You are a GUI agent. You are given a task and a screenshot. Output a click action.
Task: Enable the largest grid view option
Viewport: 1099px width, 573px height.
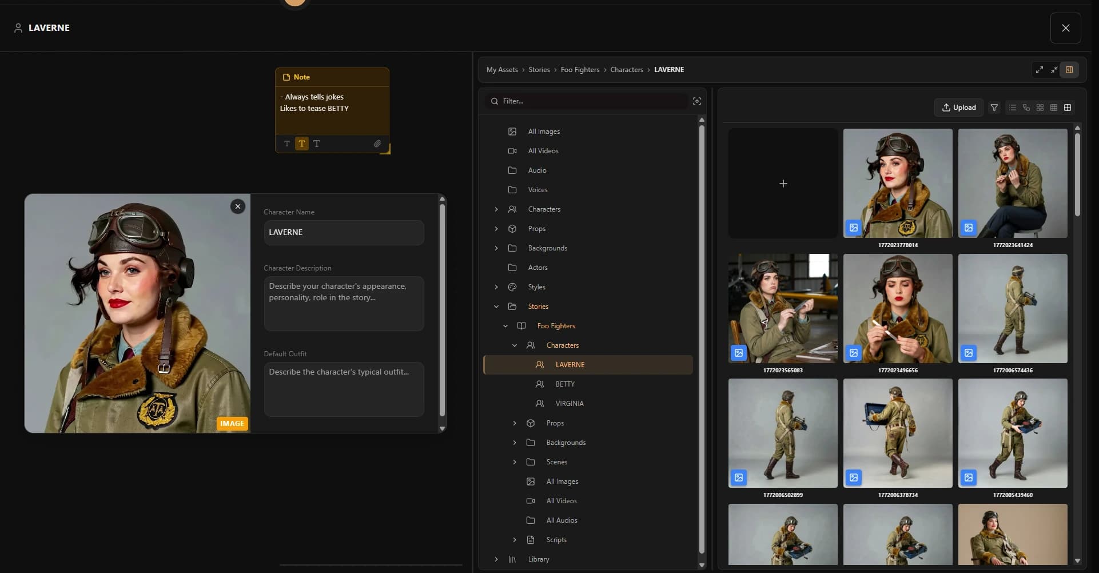(1068, 108)
